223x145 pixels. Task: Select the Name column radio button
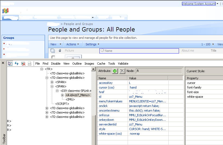102,50
